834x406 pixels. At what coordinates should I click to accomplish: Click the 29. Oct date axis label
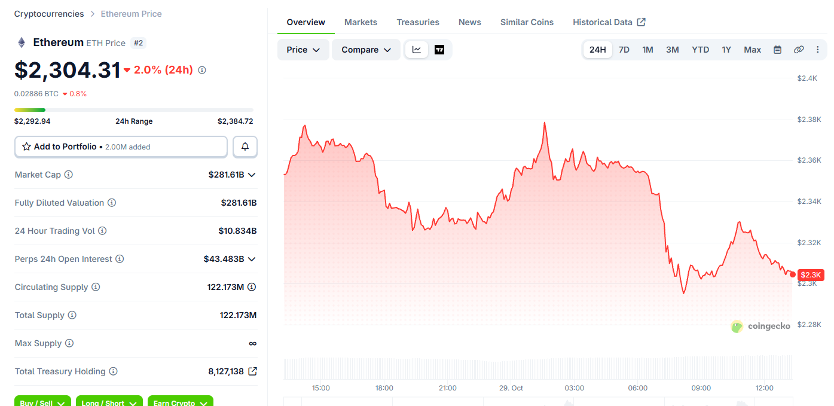511,388
